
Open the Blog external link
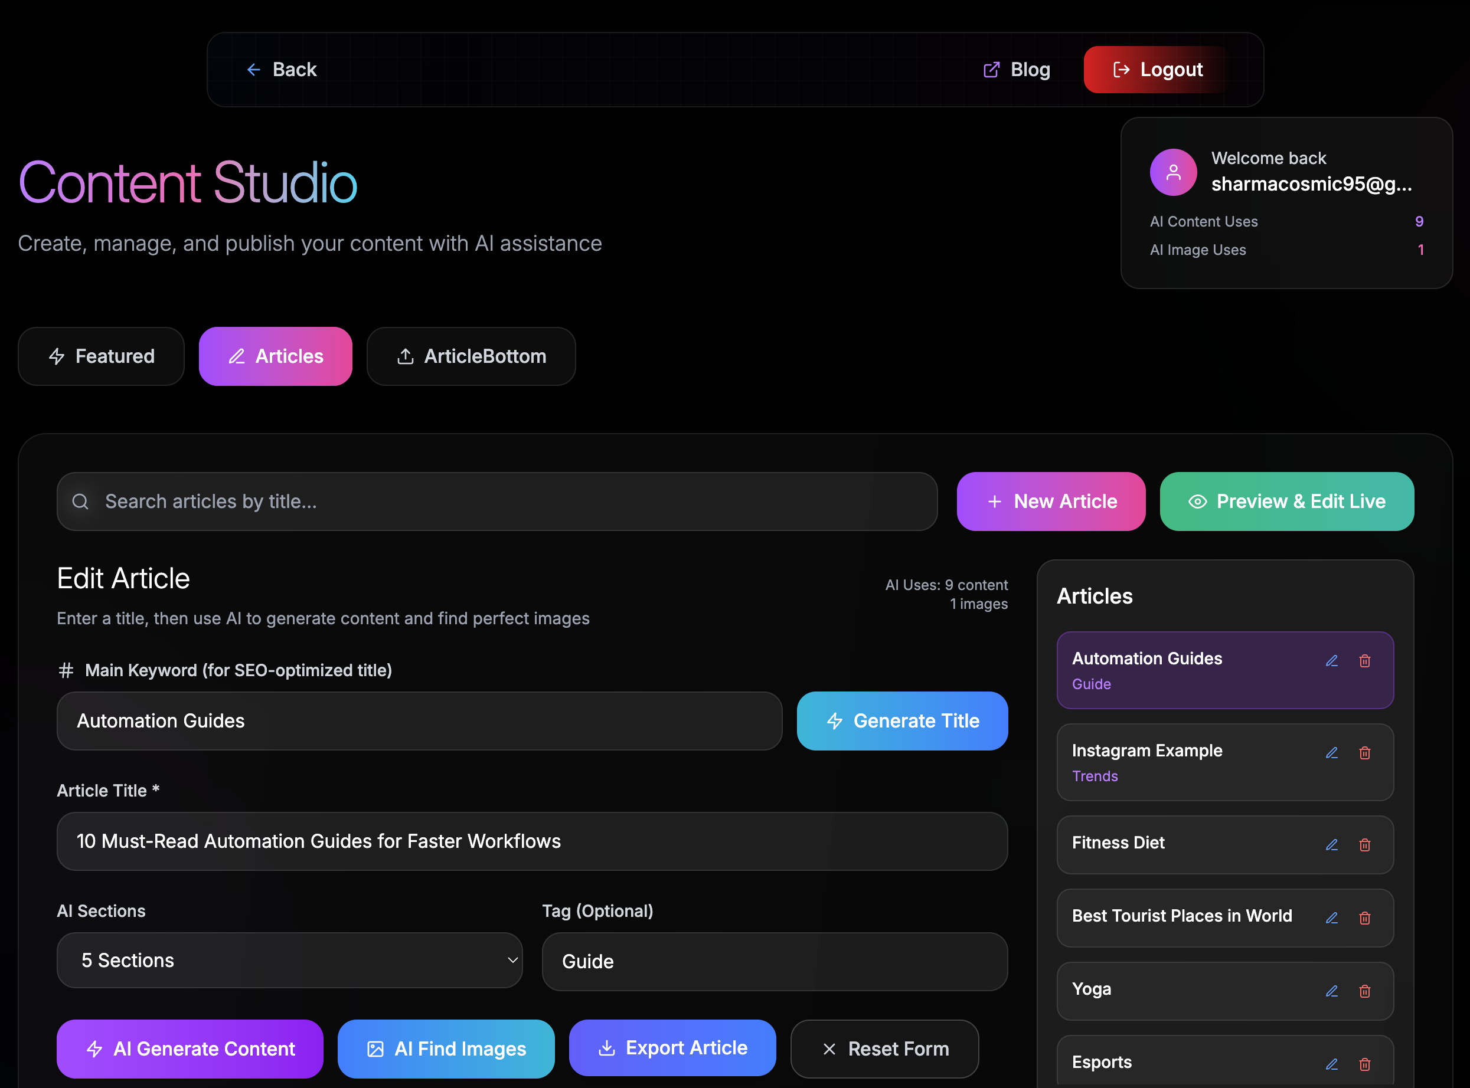[x=1017, y=70]
